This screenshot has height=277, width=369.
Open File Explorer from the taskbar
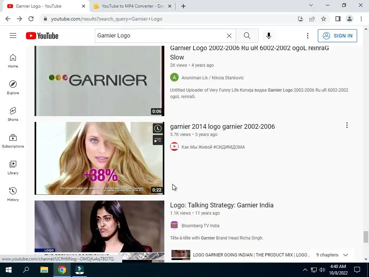point(44,270)
